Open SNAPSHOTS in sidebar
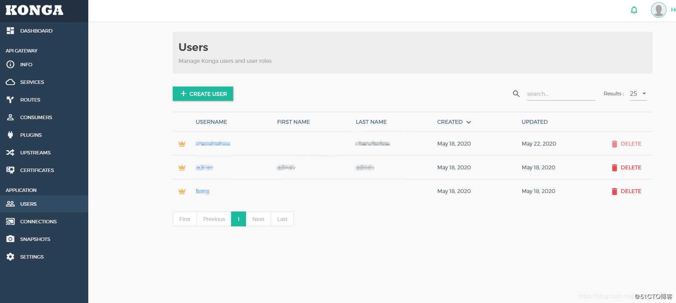The image size is (676, 303). [44, 239]
